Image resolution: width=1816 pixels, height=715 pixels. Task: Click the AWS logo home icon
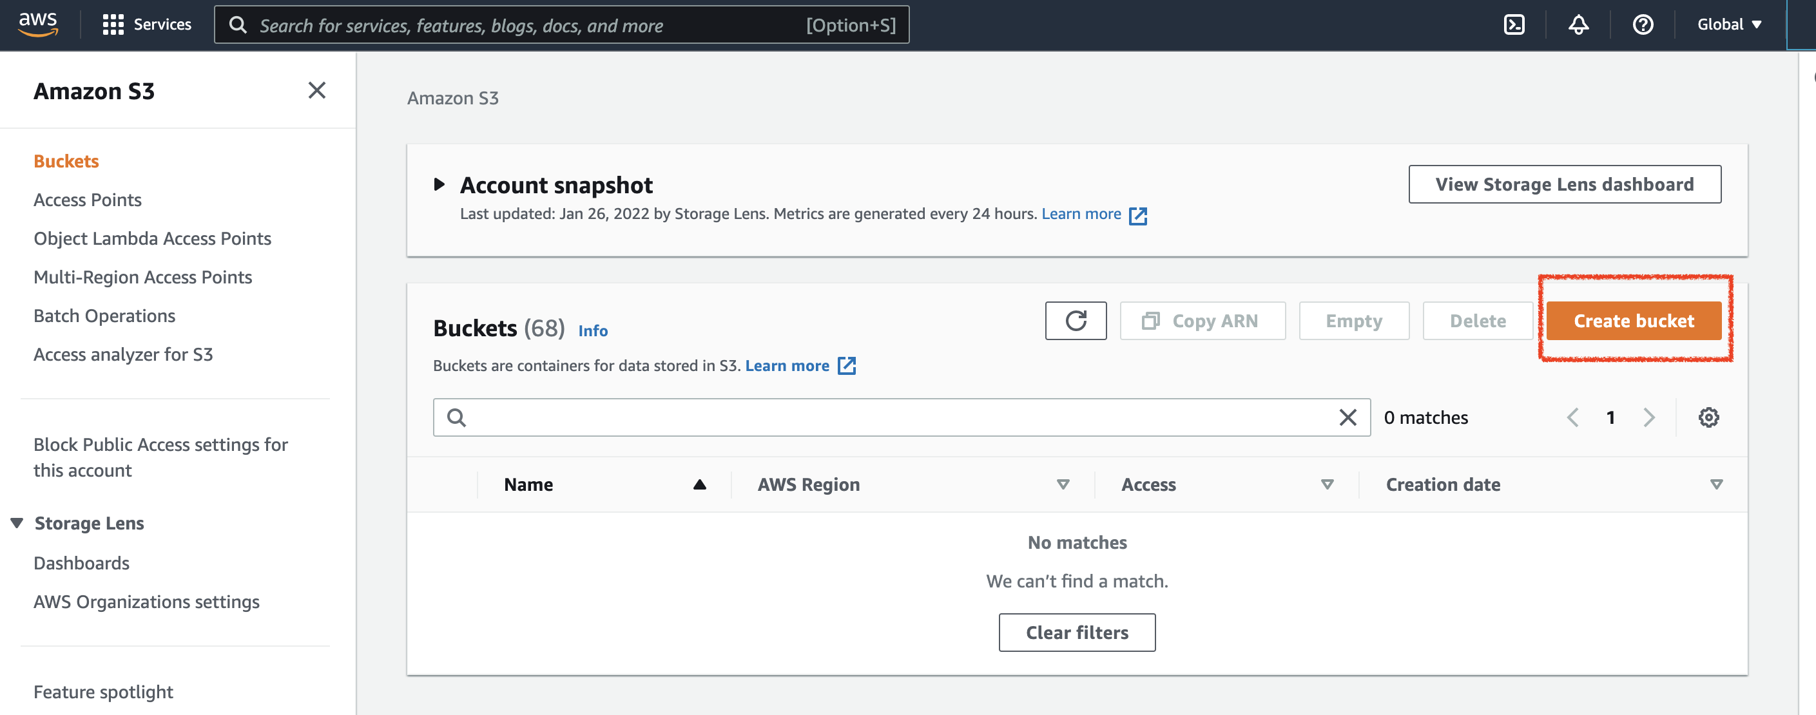tap(38, 24)
